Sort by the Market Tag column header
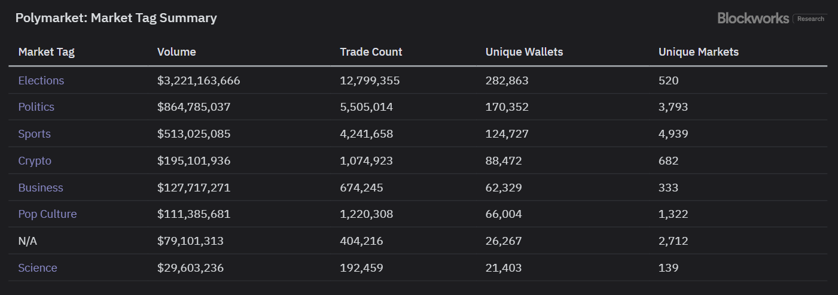This screenshot has width=838, height=295. (47, 52)
